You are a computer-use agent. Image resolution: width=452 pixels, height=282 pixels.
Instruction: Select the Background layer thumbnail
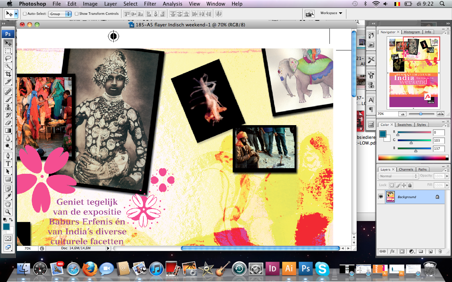click(390, 197)
